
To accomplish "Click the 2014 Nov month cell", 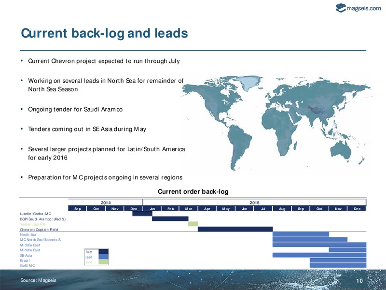I will click(x=115, y=209).
